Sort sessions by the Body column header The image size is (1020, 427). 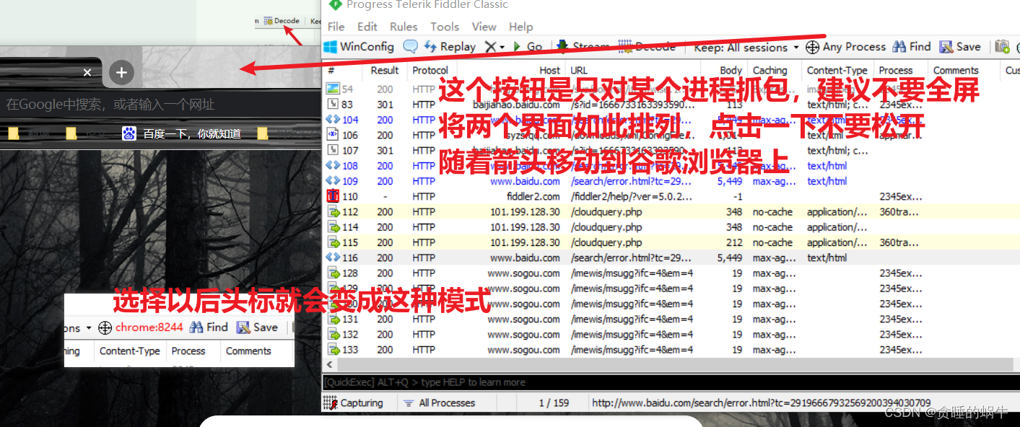731,71
